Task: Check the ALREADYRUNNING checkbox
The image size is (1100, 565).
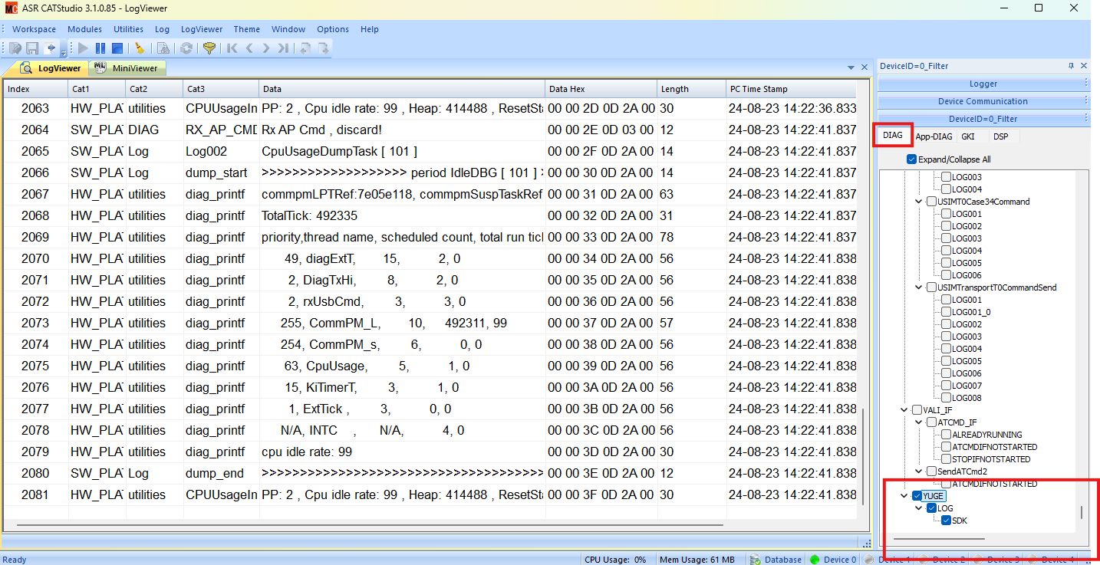Action: tap(946, 435)
